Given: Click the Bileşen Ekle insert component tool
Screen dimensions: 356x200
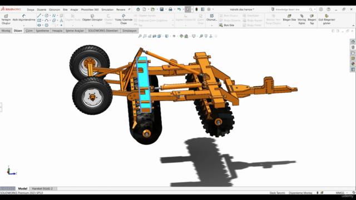Looking at the screenshot, I should pos(289,18).
